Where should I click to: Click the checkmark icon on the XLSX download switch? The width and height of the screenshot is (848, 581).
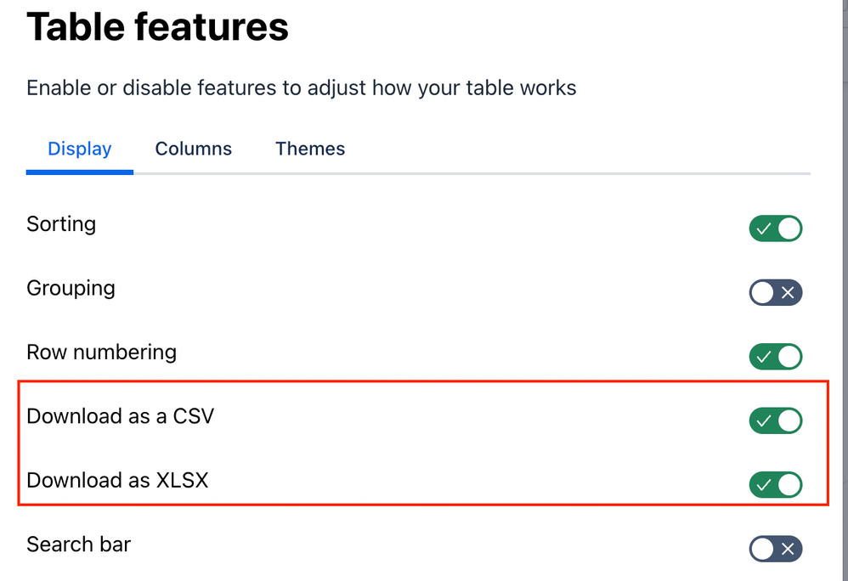coord(764,485)
